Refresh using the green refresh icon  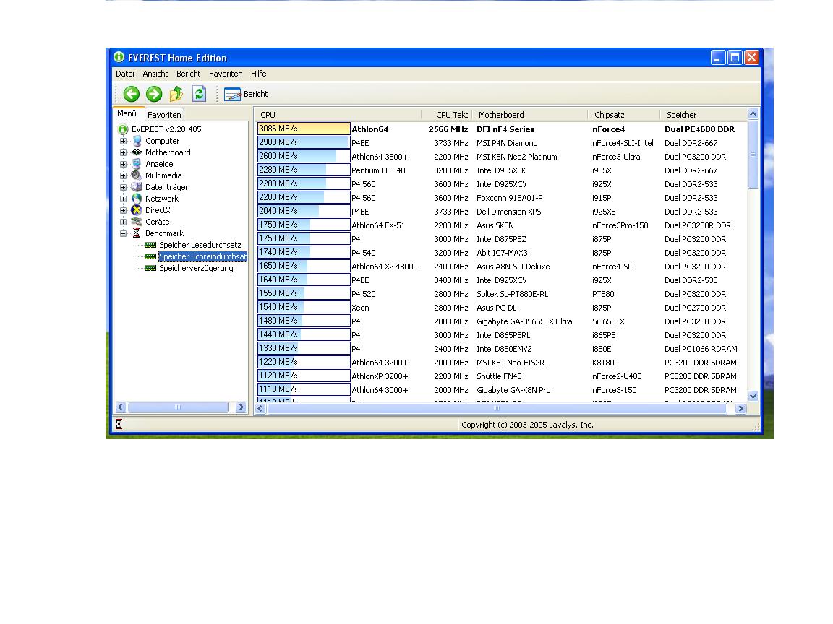(200, 94)
